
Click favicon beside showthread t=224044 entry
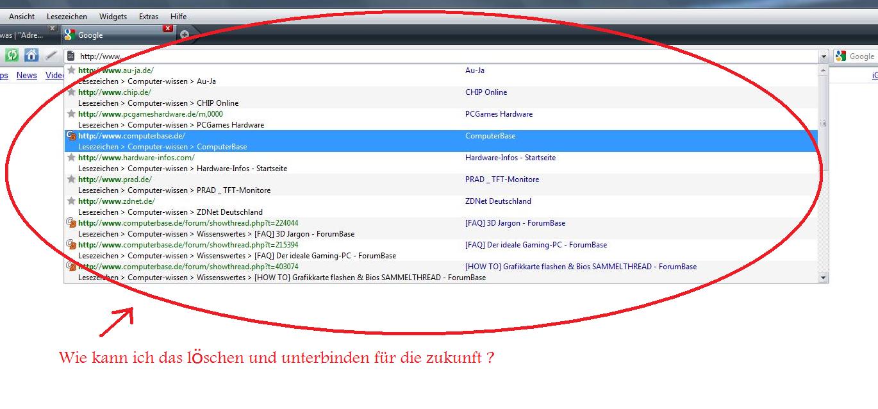[x=71, y=223]
